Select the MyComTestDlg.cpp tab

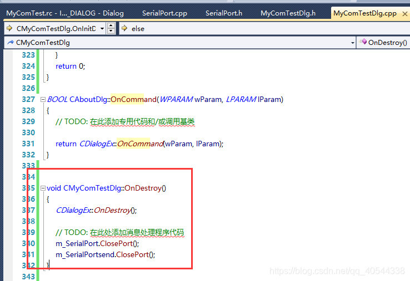365,13
